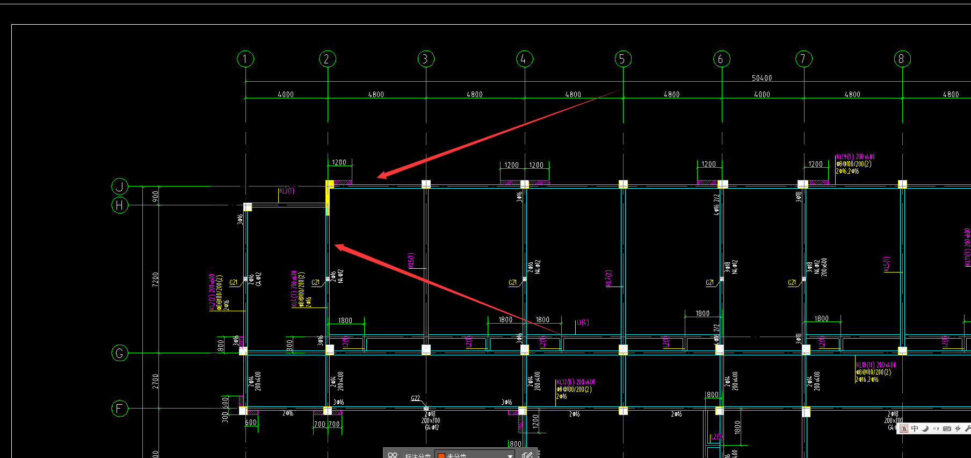Image resolution: width=971 pixels, height=458 pixels.
Task: Toggle the moon half-width icon on the IME bar
Action: click(x=925, y=428)
